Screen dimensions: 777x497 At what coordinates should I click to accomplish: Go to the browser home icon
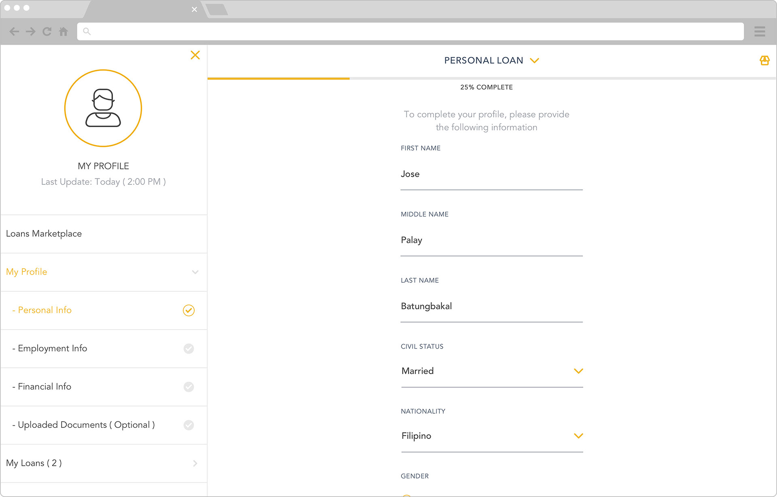tap(64, 32)
